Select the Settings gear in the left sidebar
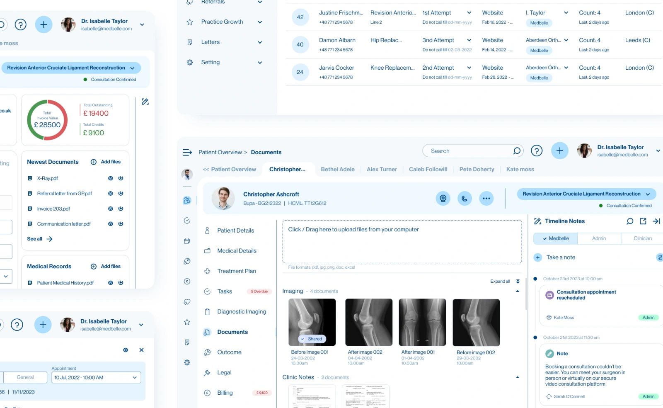663x408 pixels. [x=187, y=362]
